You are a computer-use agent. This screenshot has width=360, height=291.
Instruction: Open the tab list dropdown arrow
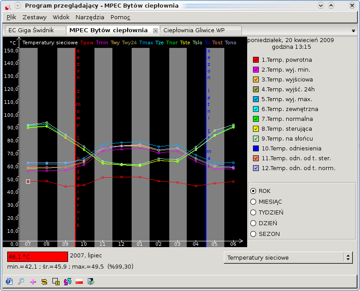coord(353,31)
